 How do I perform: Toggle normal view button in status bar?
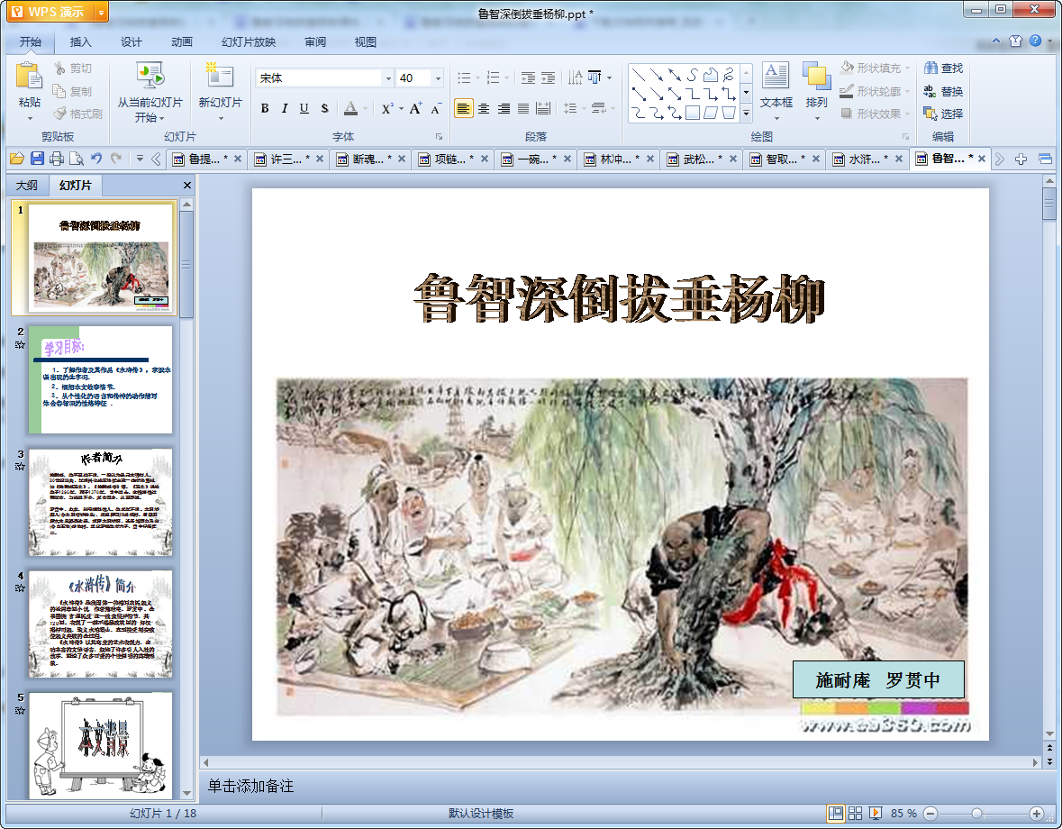click(x=836, y=814)
